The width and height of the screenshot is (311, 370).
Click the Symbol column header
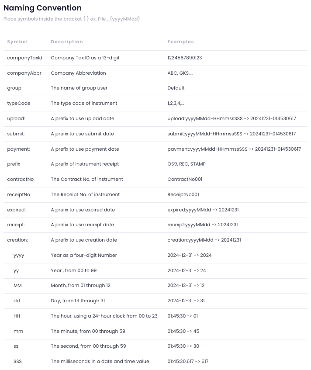[x=17, y=42]
